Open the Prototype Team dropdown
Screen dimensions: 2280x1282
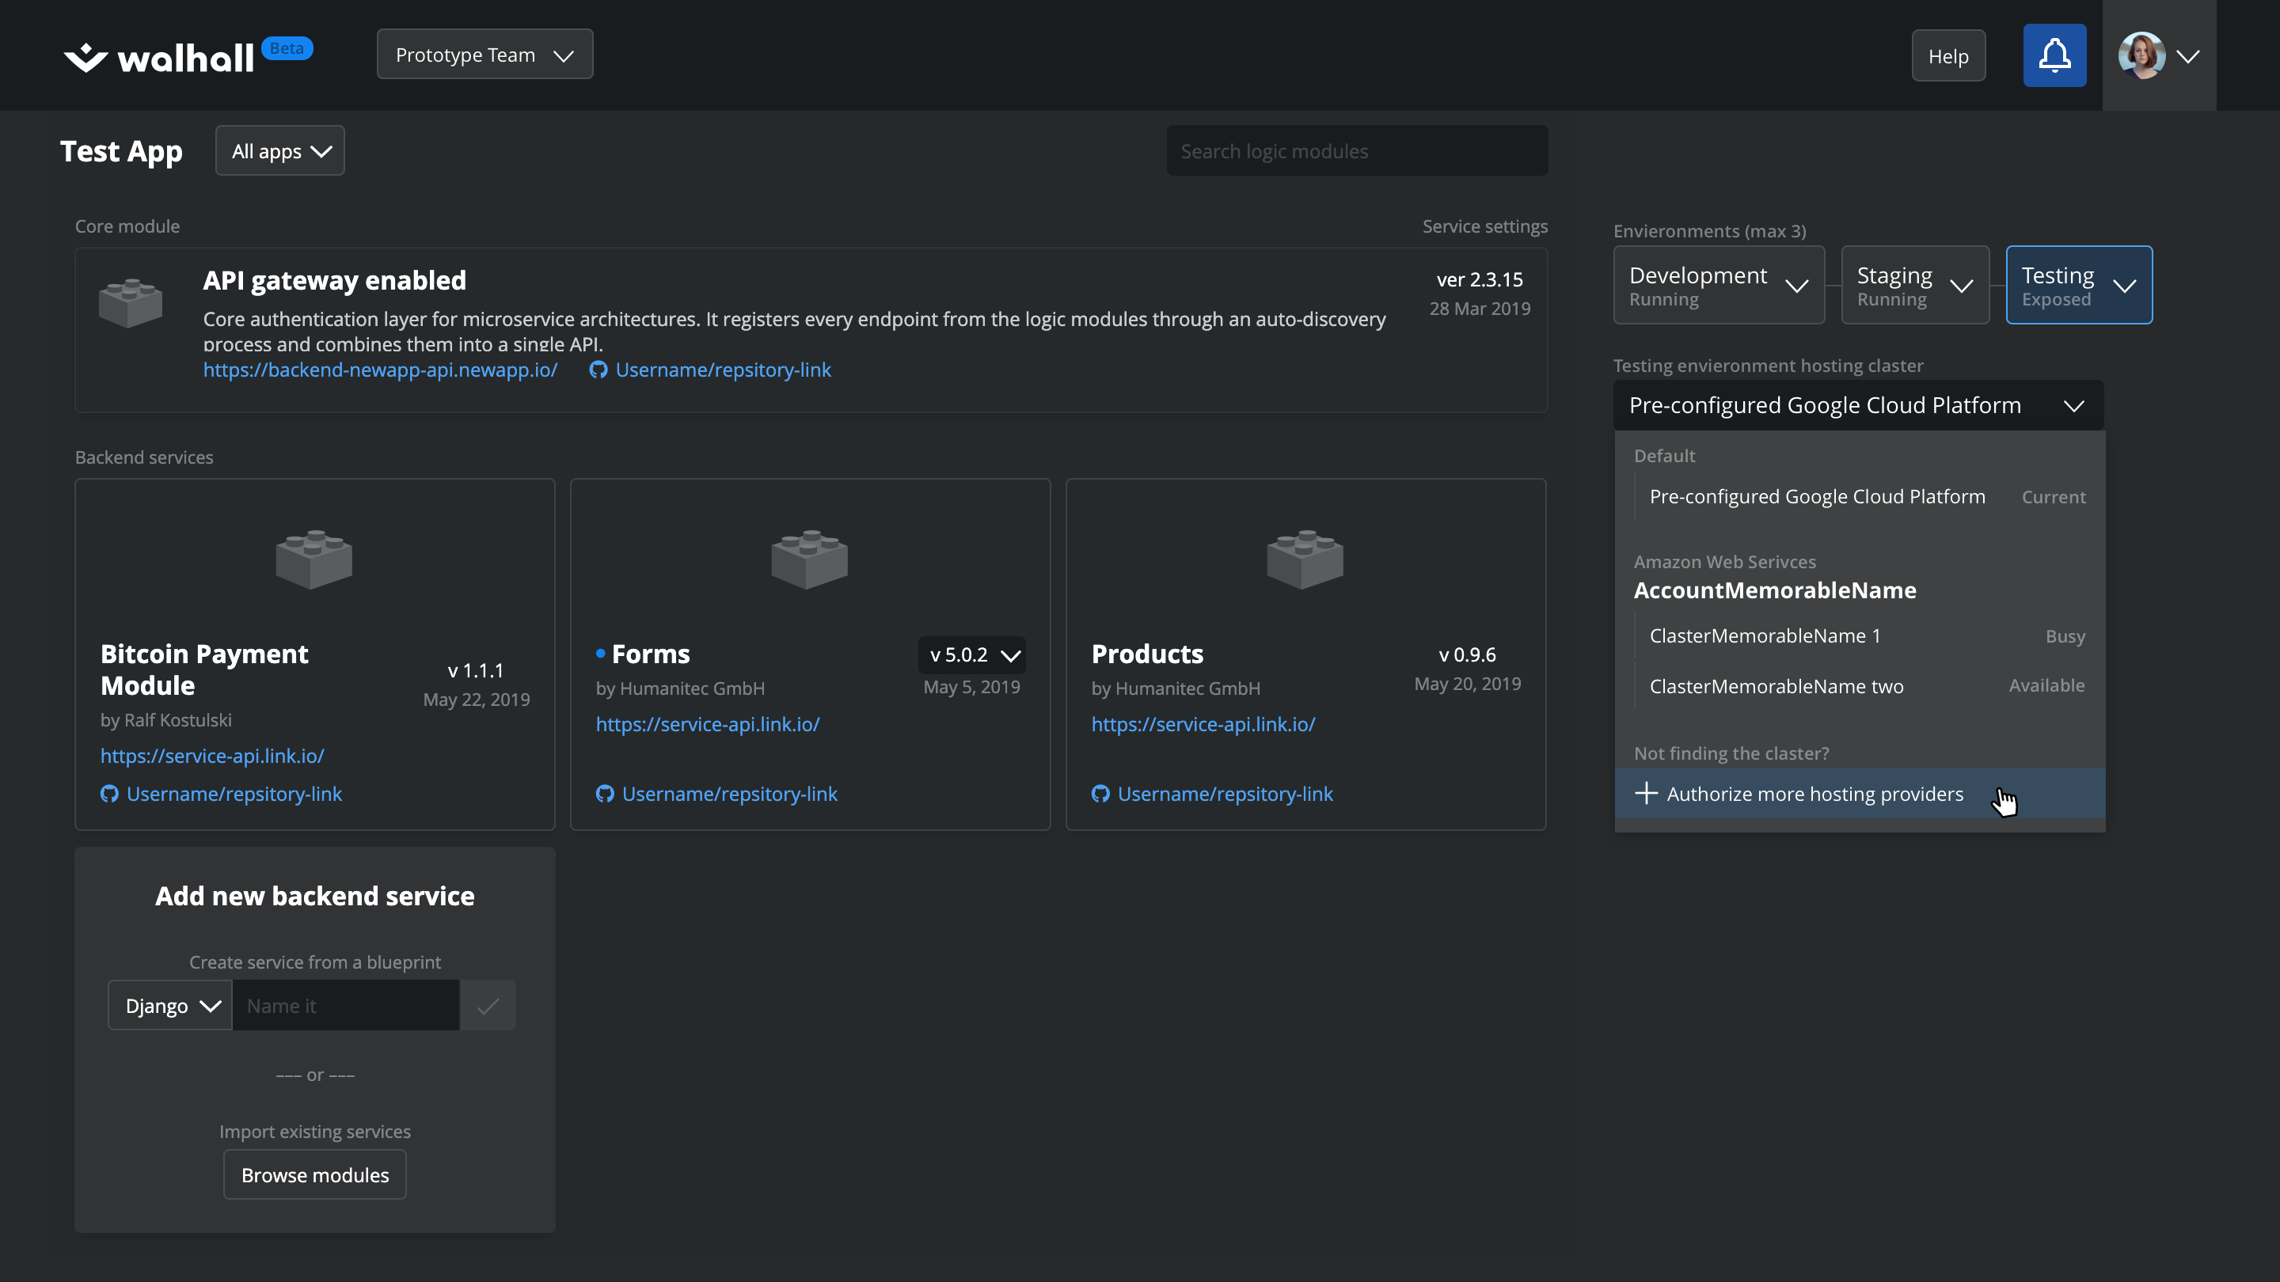click(484, 54)
